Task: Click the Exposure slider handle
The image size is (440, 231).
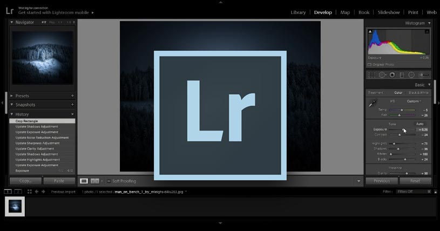Action: tap(403, 130)
